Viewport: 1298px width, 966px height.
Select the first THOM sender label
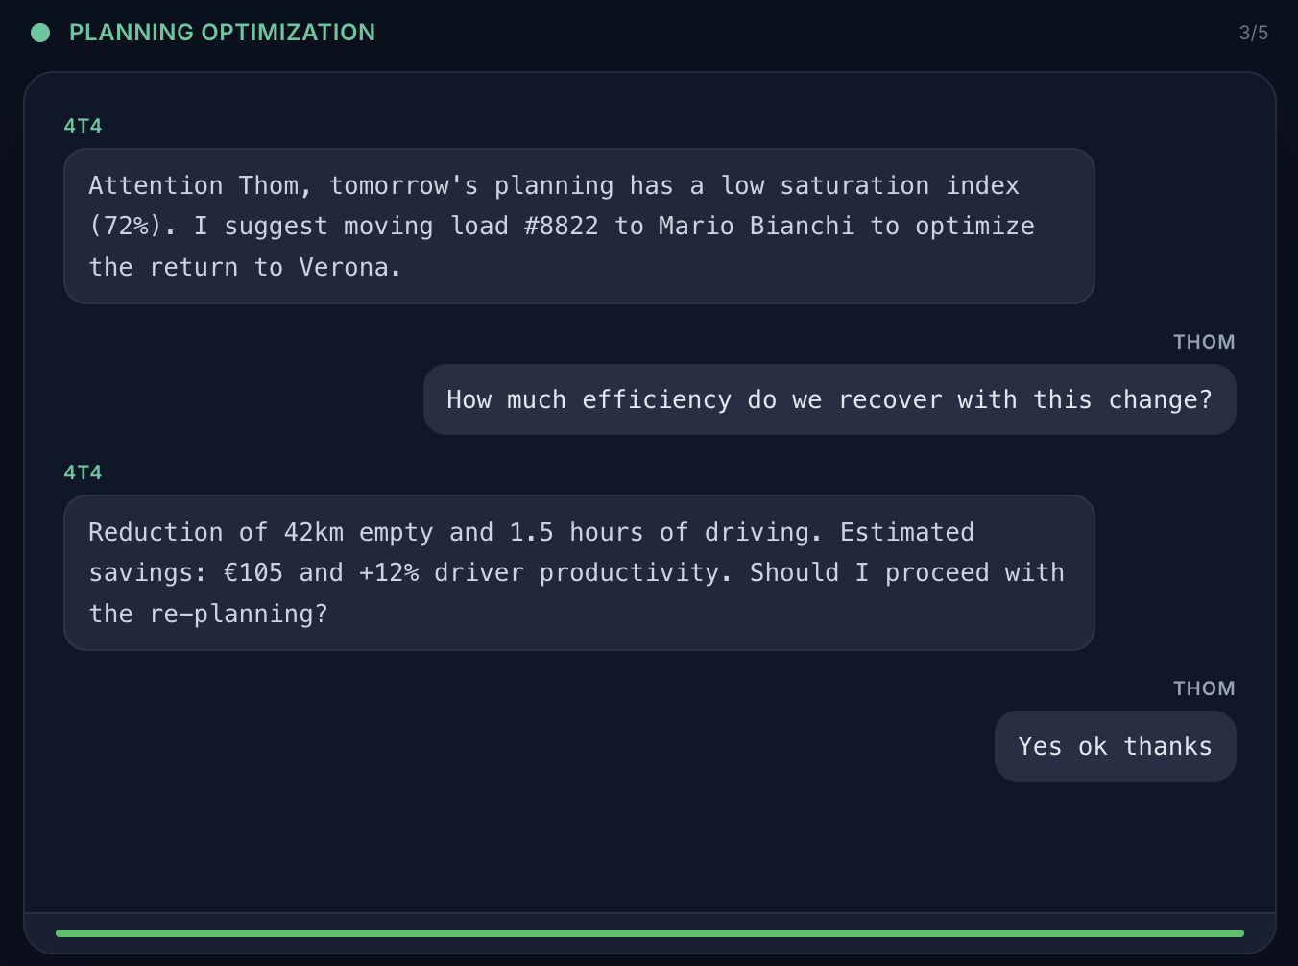1204,342
